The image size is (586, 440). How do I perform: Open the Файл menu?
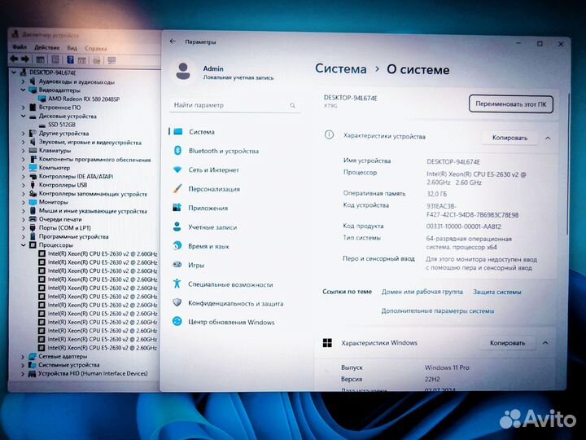(19, 47)
